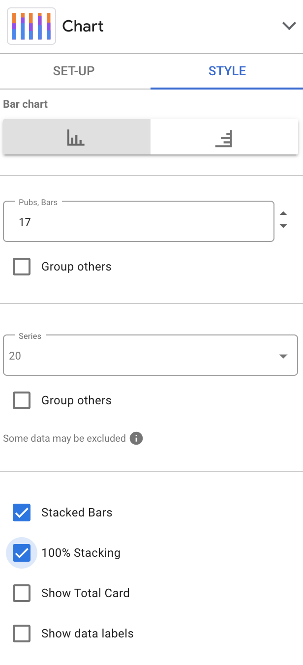This screenshot has width=303, height=665.
Task: Select the vertical column chart icon
Action: point(76,137)
